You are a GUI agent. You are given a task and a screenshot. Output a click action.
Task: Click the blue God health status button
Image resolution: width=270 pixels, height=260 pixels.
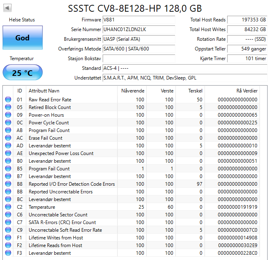pos(23,38)
